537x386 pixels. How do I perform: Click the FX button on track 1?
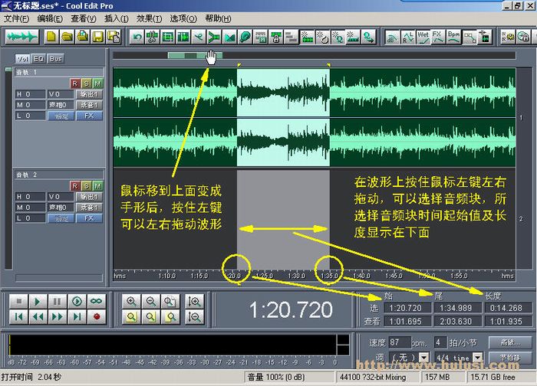click(x=89, y=116)
